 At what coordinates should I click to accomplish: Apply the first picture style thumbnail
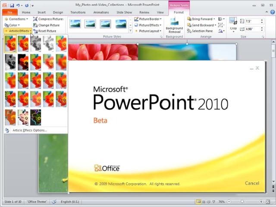[x=75, y=24]
